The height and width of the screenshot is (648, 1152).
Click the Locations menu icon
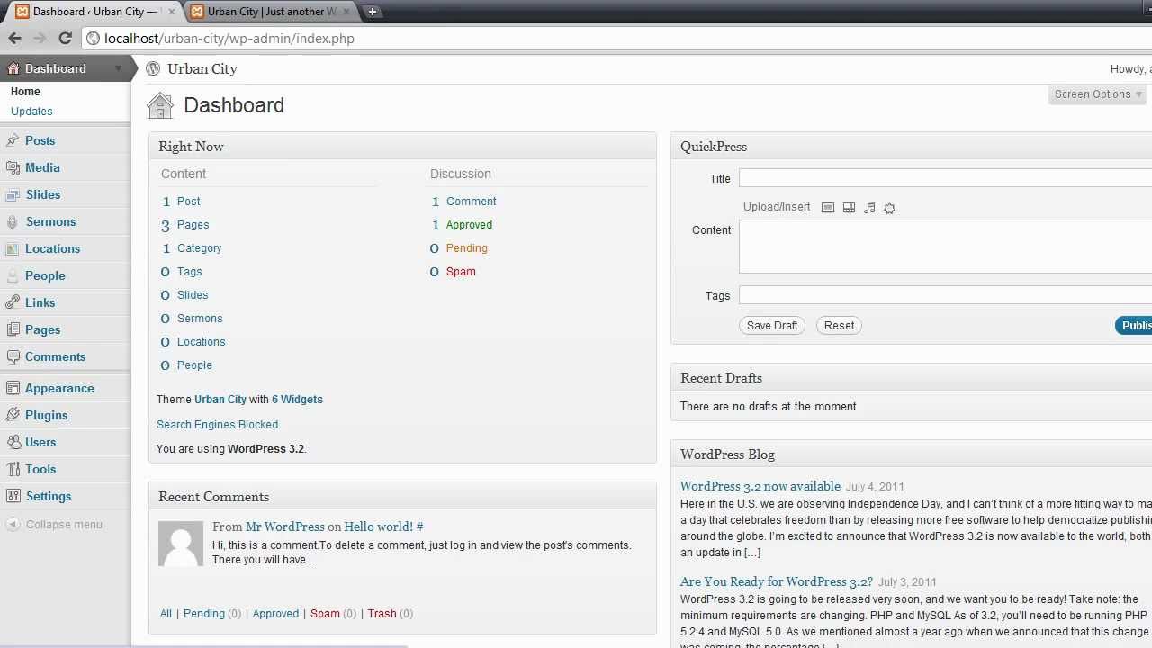(12, 248)
